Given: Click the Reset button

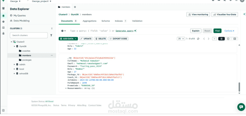Looking at the screenshot, I should [x=207, y=31].
